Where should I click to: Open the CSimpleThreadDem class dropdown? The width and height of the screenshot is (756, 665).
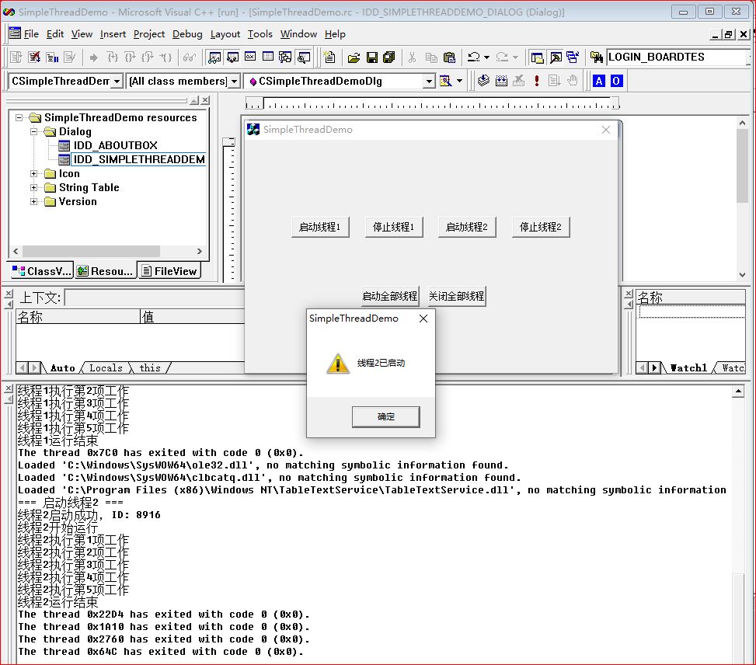pos(117,81)
